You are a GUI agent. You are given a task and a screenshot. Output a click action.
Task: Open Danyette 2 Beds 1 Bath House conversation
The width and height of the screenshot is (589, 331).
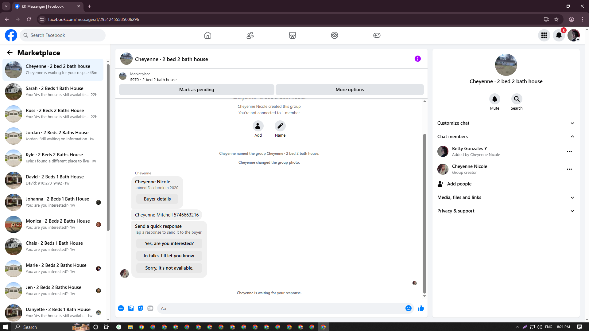53,313
